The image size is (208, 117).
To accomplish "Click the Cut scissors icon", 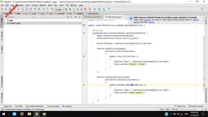I will [23, 9].
